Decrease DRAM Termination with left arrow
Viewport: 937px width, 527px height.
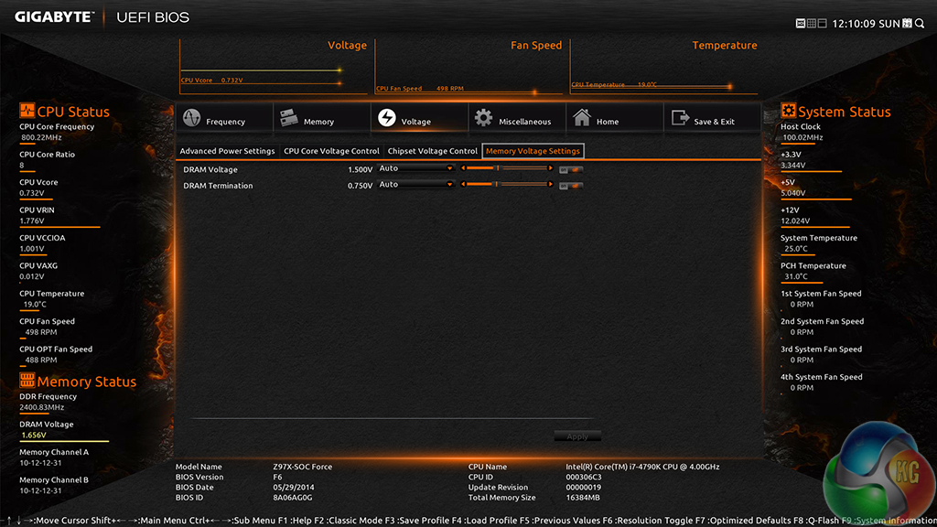tap(463, 185)
